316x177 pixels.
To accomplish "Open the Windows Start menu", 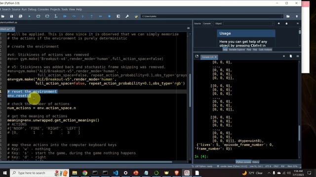I will point(4,173).
